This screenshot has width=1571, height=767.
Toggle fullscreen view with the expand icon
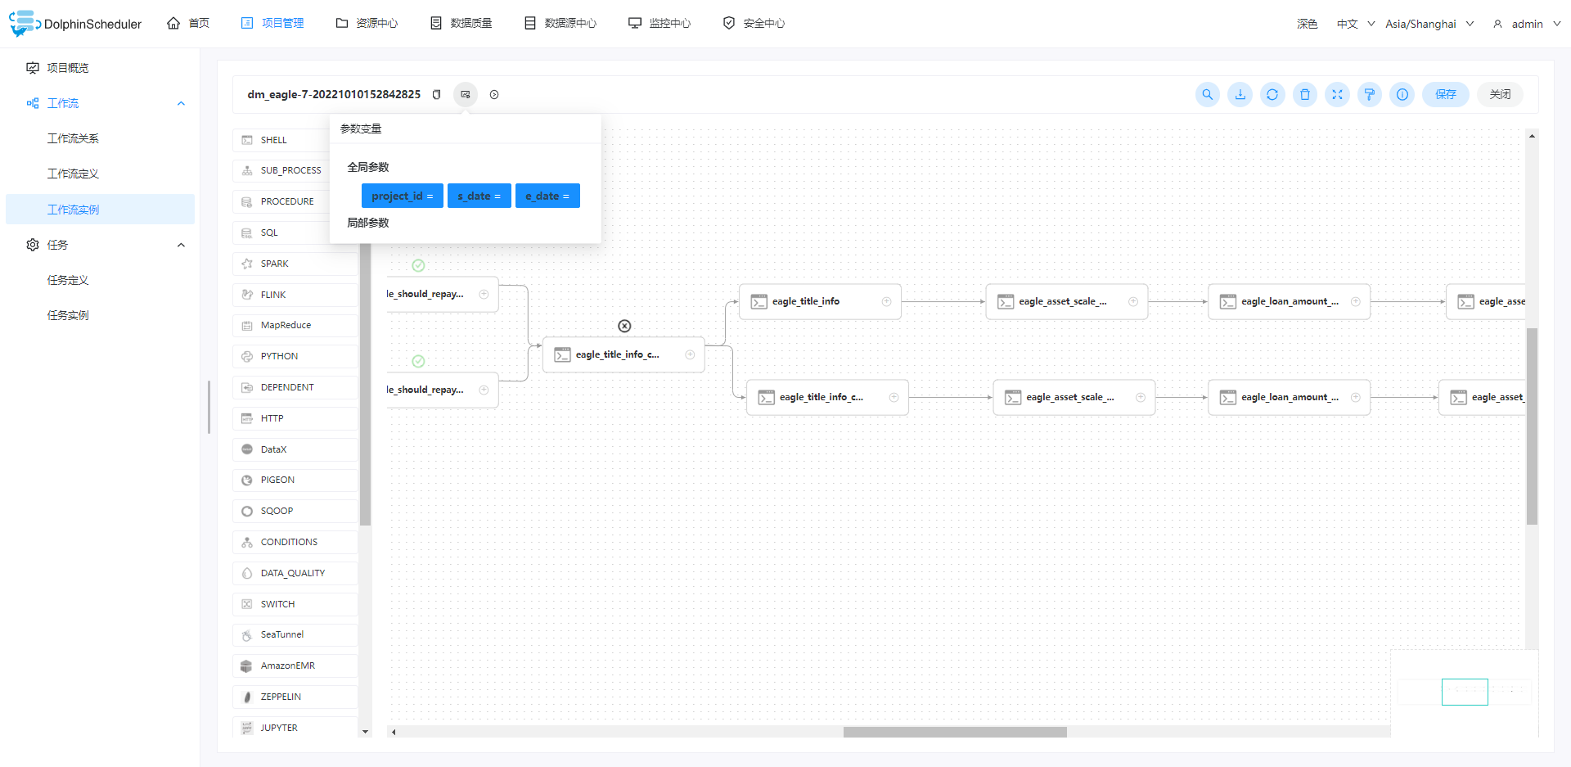pyautogui.click(x=1337, y=94)
